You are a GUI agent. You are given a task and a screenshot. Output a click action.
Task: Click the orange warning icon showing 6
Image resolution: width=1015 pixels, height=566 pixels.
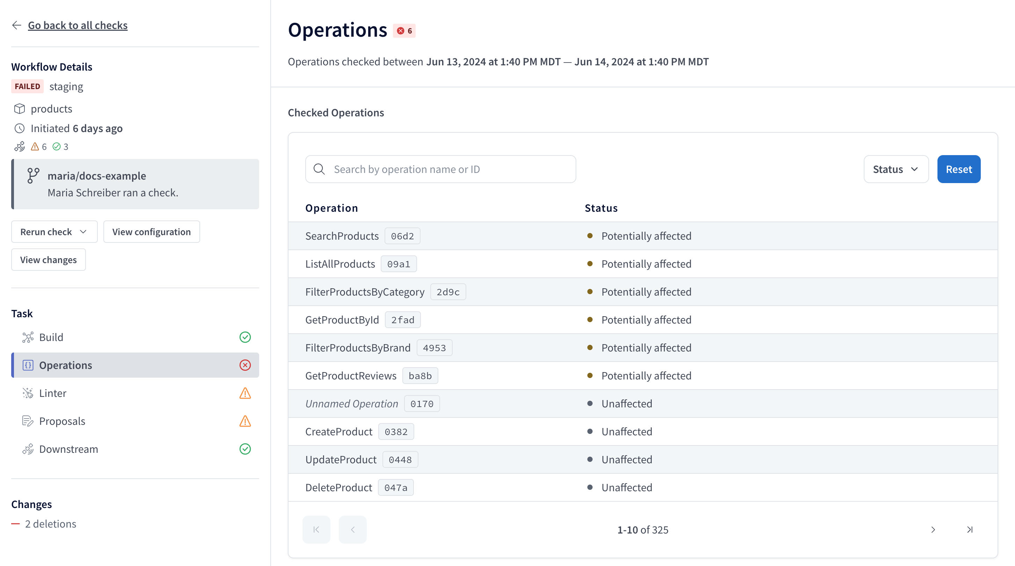click(x=35, y=147)
